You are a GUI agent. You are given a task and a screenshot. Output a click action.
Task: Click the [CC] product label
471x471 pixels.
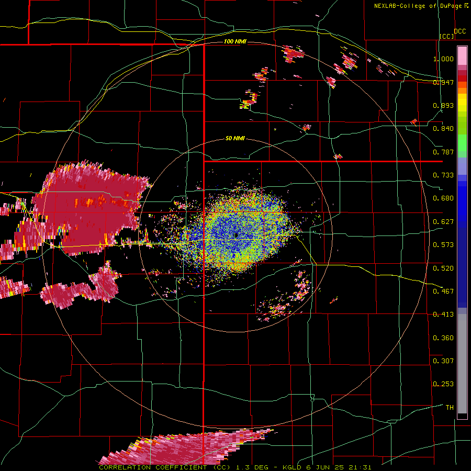tap(447, 36)
